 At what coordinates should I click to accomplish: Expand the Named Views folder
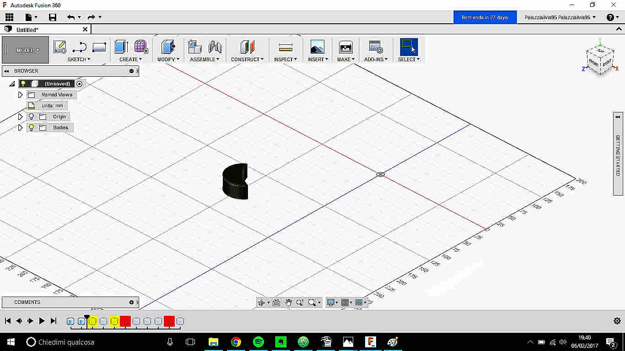pos(20,95)
